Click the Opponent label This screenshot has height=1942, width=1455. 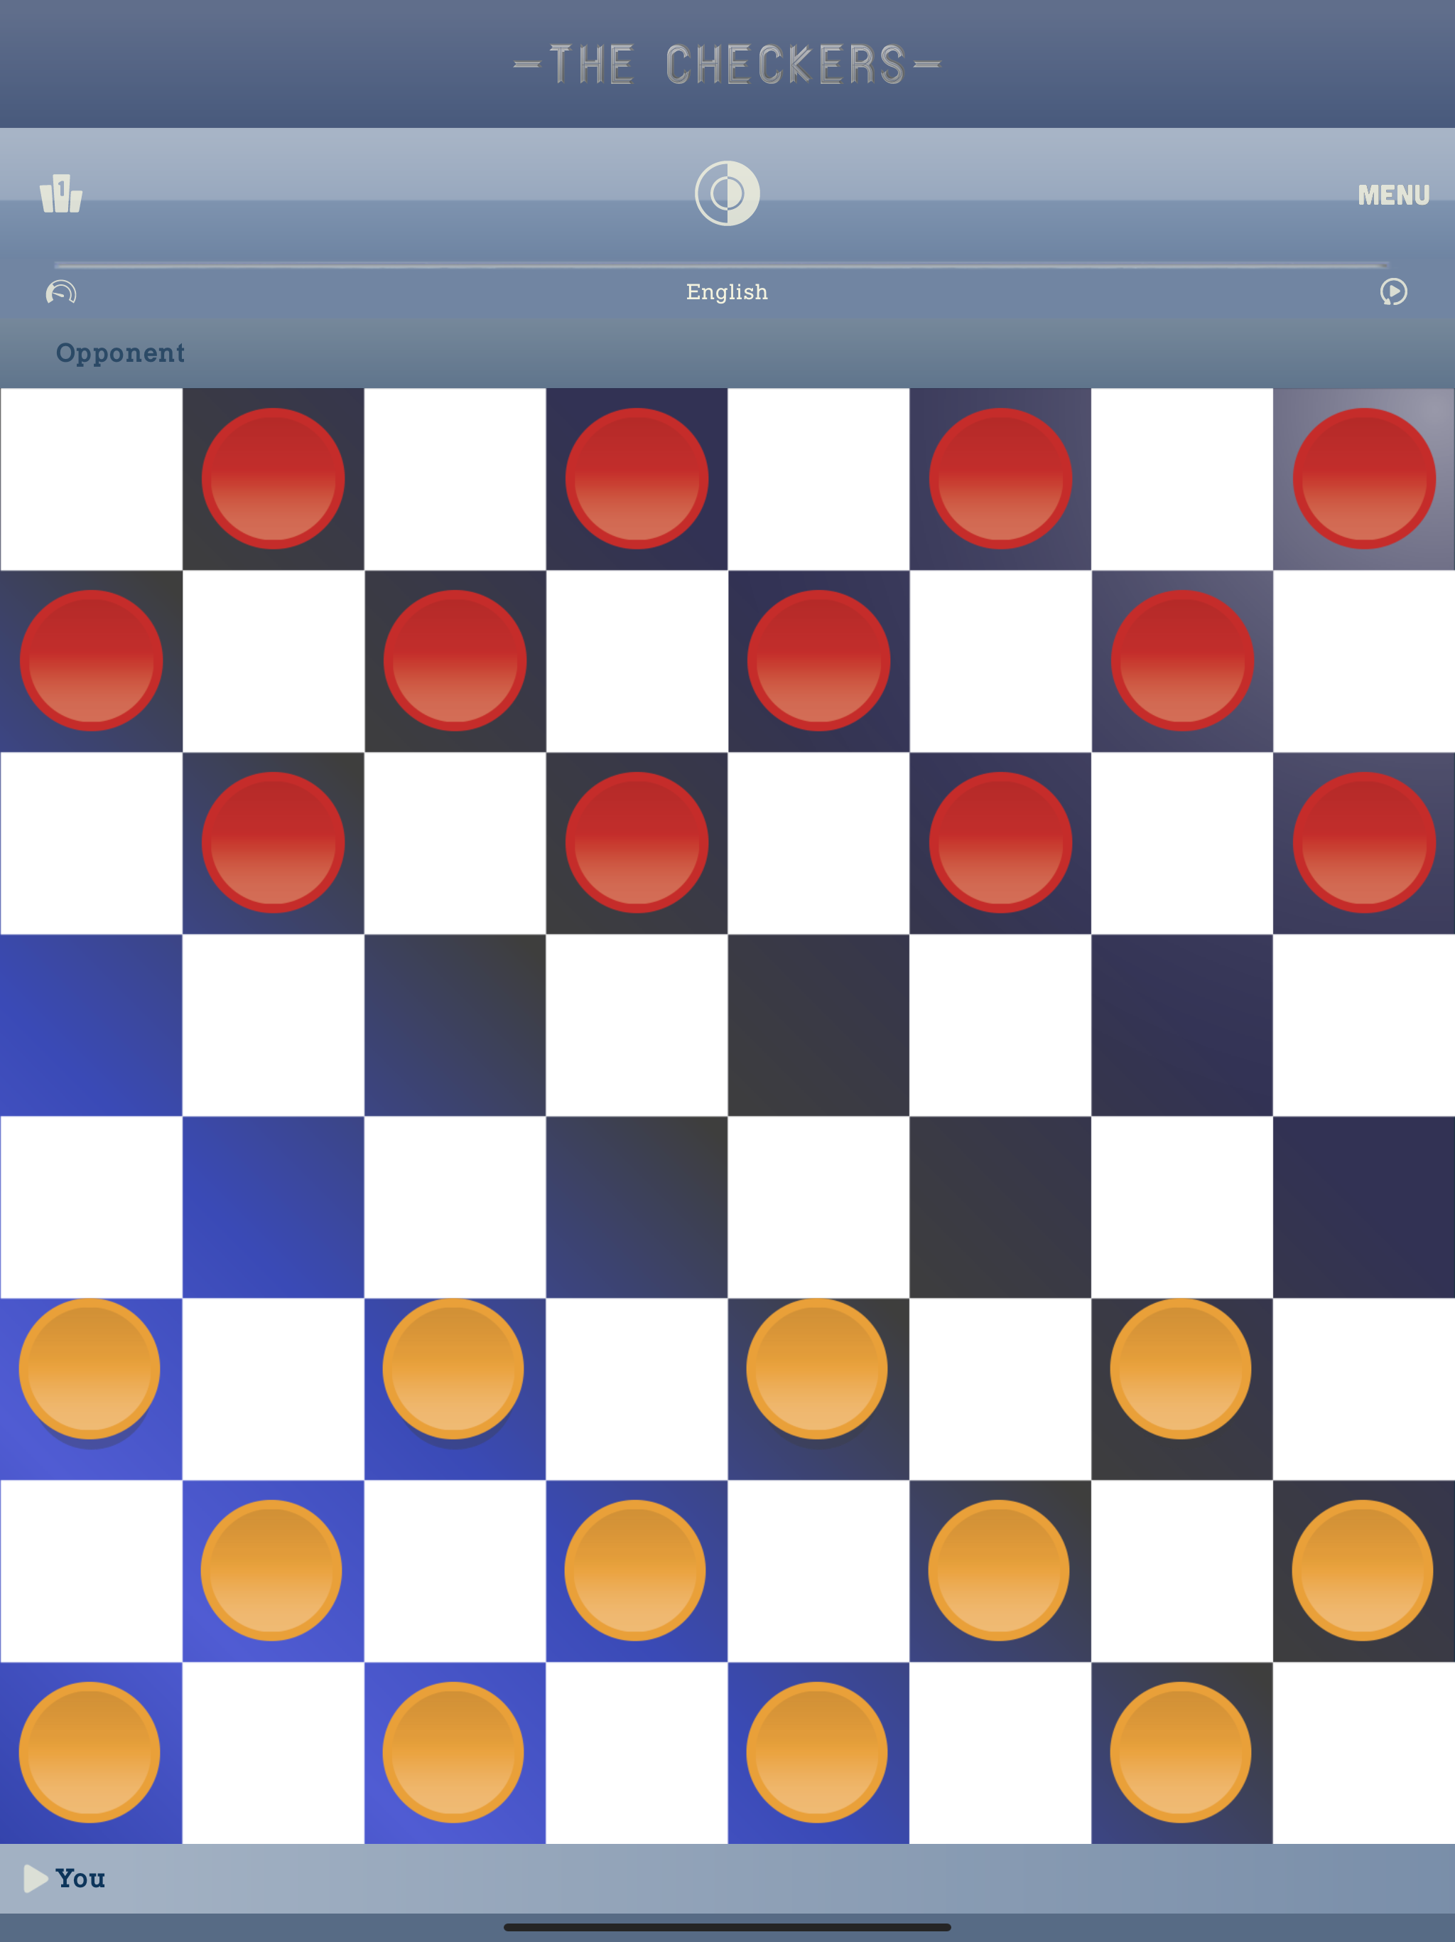point(120,353)
